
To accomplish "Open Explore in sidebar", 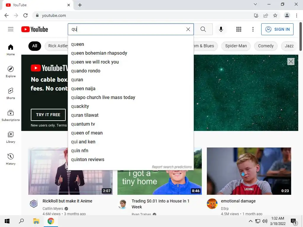I will (x=11, y=72).
